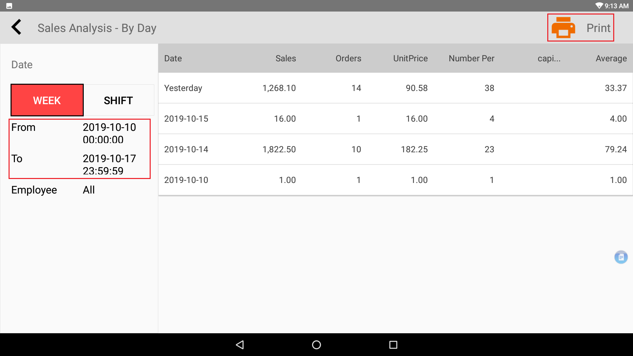Click the Average column header
Image resolution: width=633 pixels, height=356 pixels.
(611, 58)
